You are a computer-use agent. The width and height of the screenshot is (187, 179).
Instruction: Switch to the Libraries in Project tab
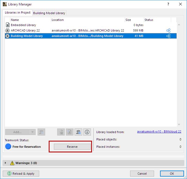17,12
